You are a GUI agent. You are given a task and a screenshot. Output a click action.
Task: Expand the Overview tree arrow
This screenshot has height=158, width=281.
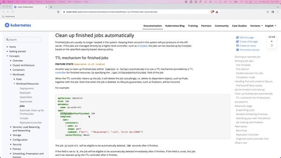[x=11, y=61]
